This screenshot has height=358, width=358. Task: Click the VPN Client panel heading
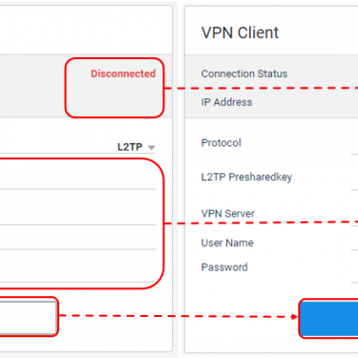[240, 32]
